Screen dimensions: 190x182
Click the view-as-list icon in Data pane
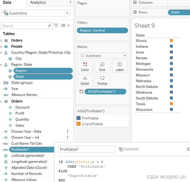[x=63, y=26]
